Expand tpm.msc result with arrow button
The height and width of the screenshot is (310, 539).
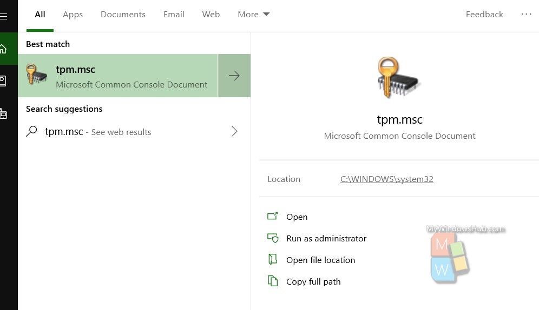[x=234, y=76]
